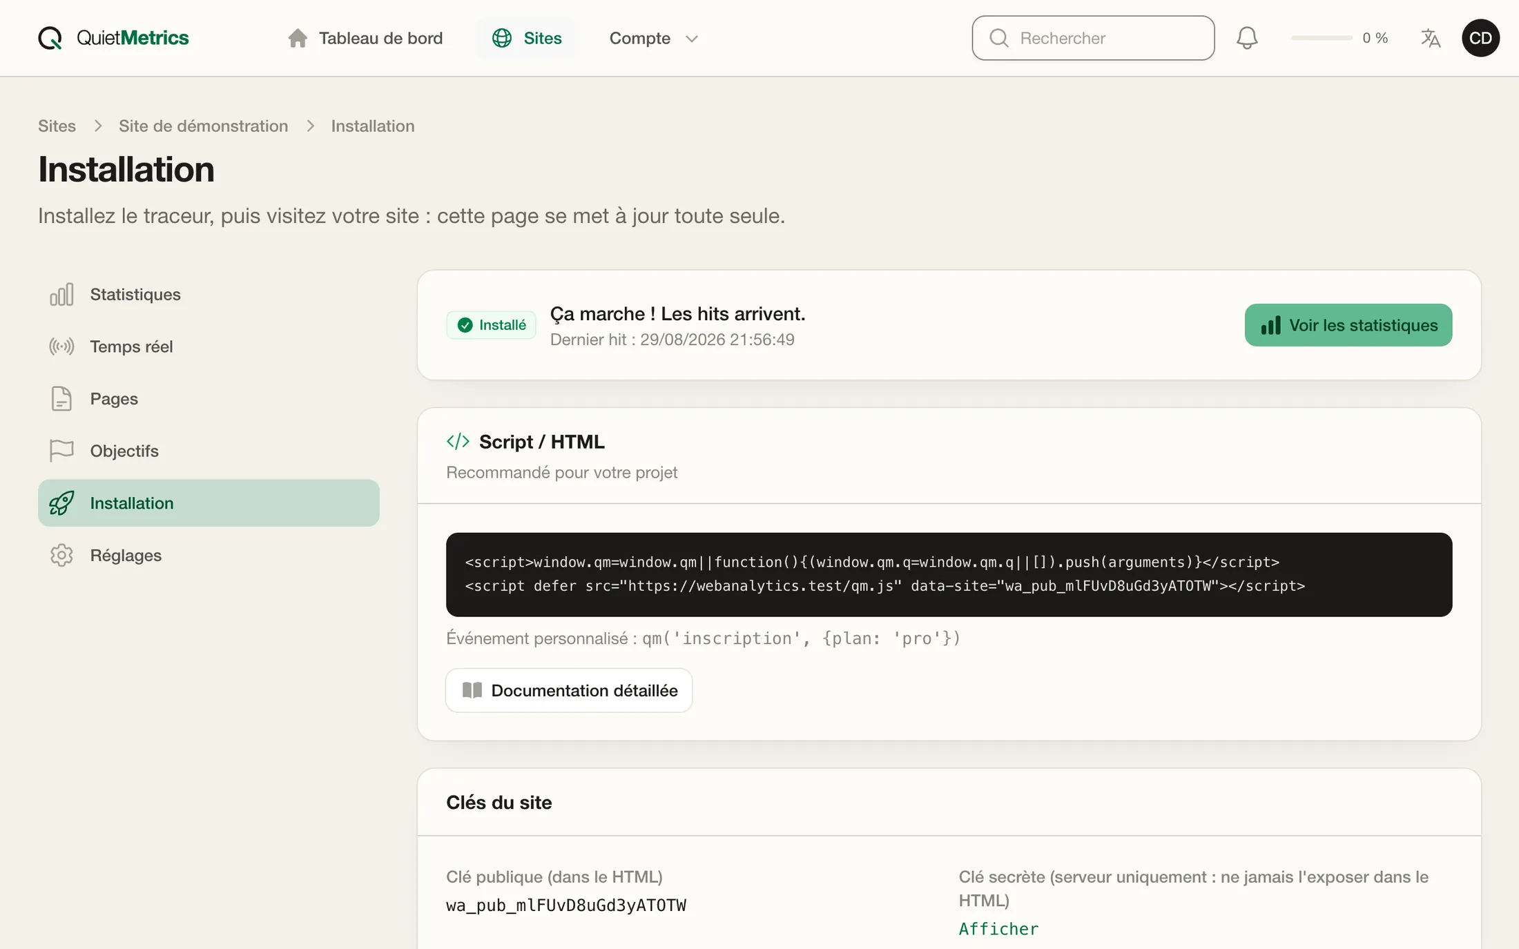The image size is (1519, 949).
Task: Click the flag icon beside Objectifs
Action: point(61,451)
